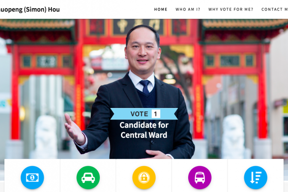Click the blue dollar bill money icon

(32, 178)
